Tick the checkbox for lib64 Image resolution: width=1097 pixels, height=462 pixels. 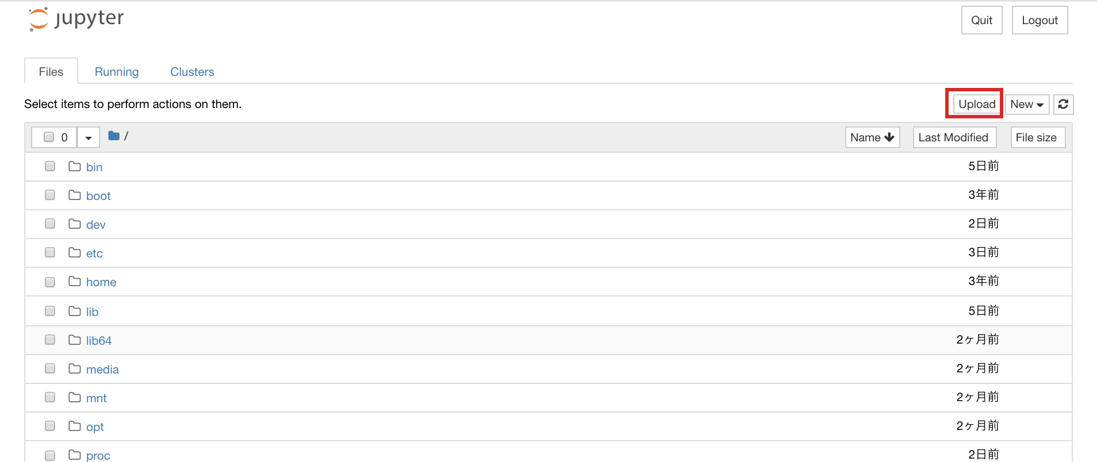(x=49, y=339)
